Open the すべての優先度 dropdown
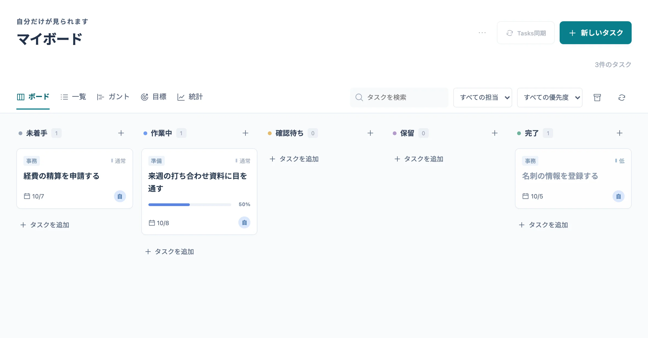Viewport: 648px width, 338px height. 550,98
